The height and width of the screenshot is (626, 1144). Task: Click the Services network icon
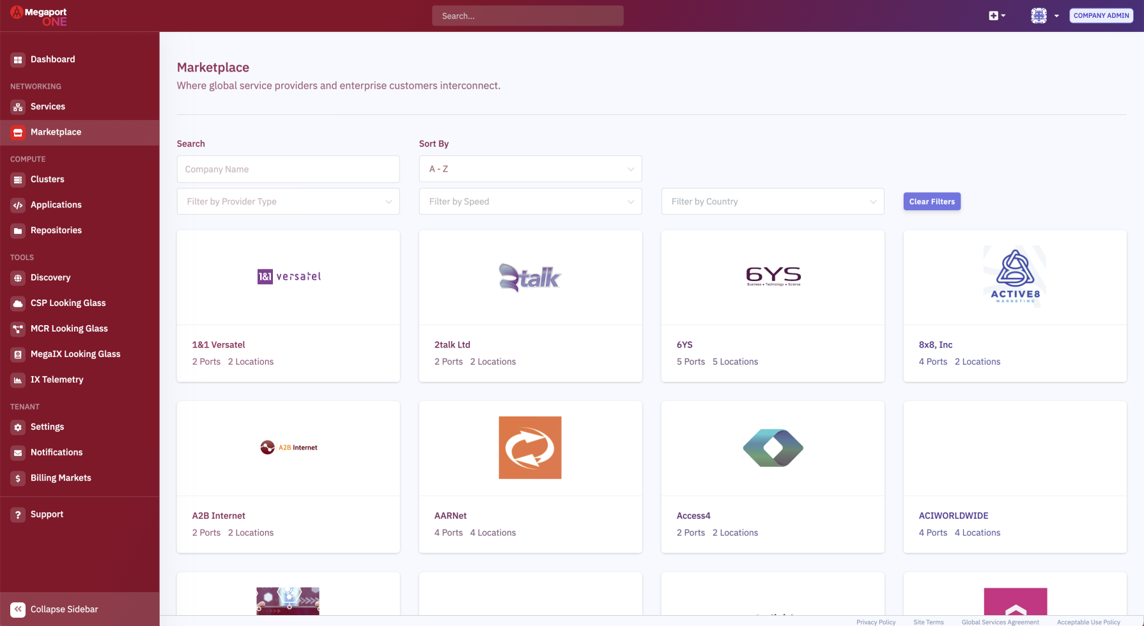pos(18,107)
